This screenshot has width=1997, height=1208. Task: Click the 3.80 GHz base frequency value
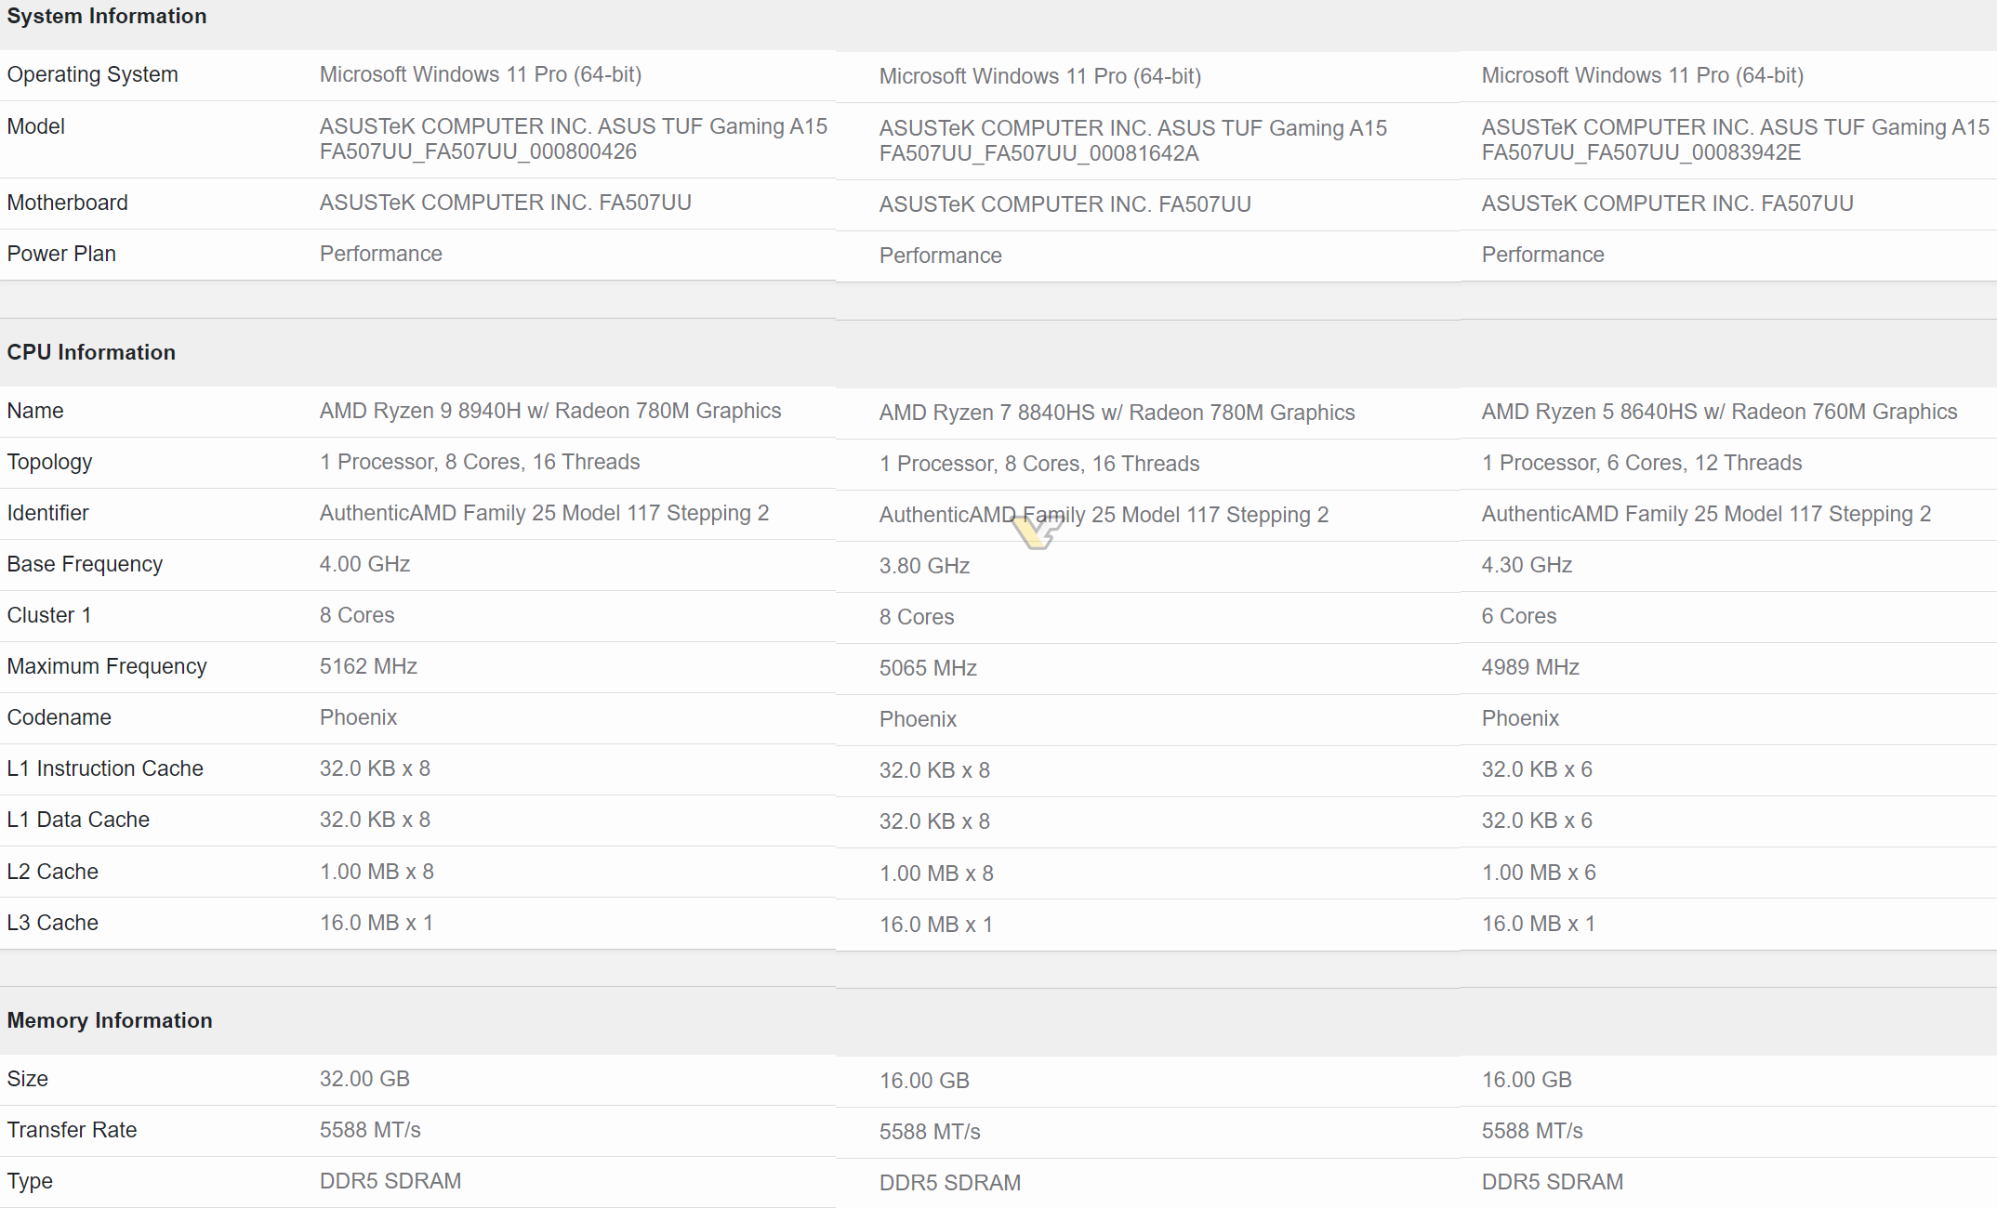point(924,566)
